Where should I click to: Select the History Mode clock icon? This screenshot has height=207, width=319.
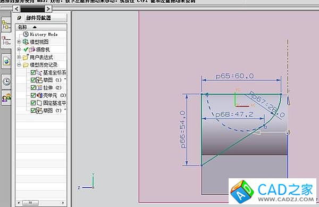pos(26,34)
